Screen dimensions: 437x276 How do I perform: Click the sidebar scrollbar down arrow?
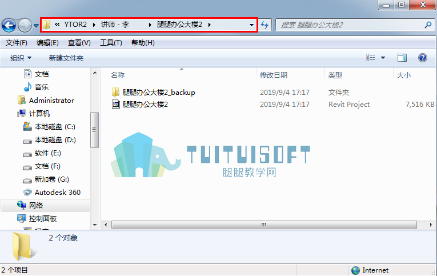[x=95, y=225]
